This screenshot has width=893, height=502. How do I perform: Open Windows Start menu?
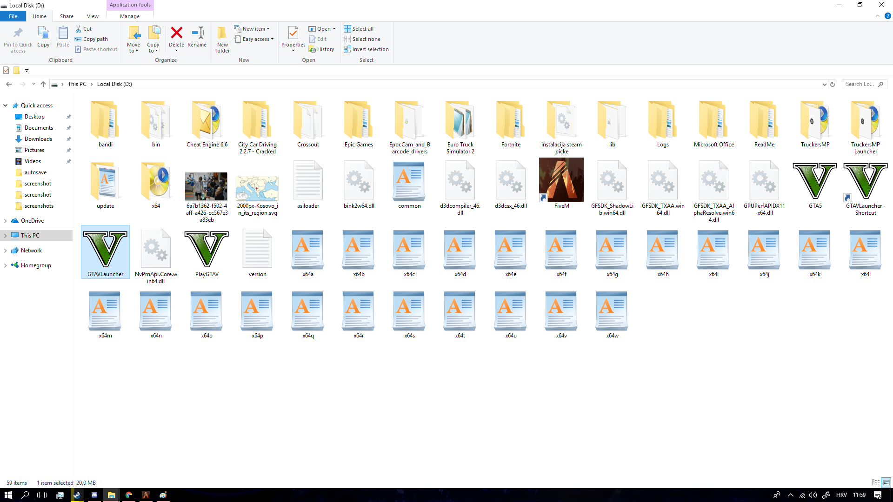(8, 495)
